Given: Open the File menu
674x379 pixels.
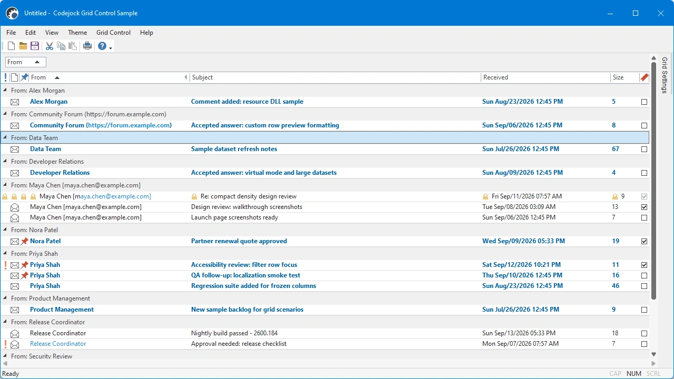Looking at the screenshot, I should pos(11,33).
